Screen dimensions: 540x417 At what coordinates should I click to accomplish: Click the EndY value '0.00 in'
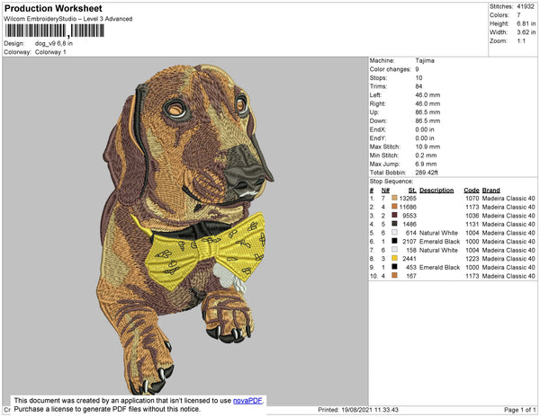coord(425,138)
